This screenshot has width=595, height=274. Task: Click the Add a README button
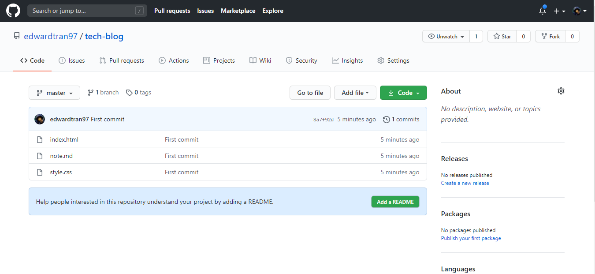click(x=395, y=202)
